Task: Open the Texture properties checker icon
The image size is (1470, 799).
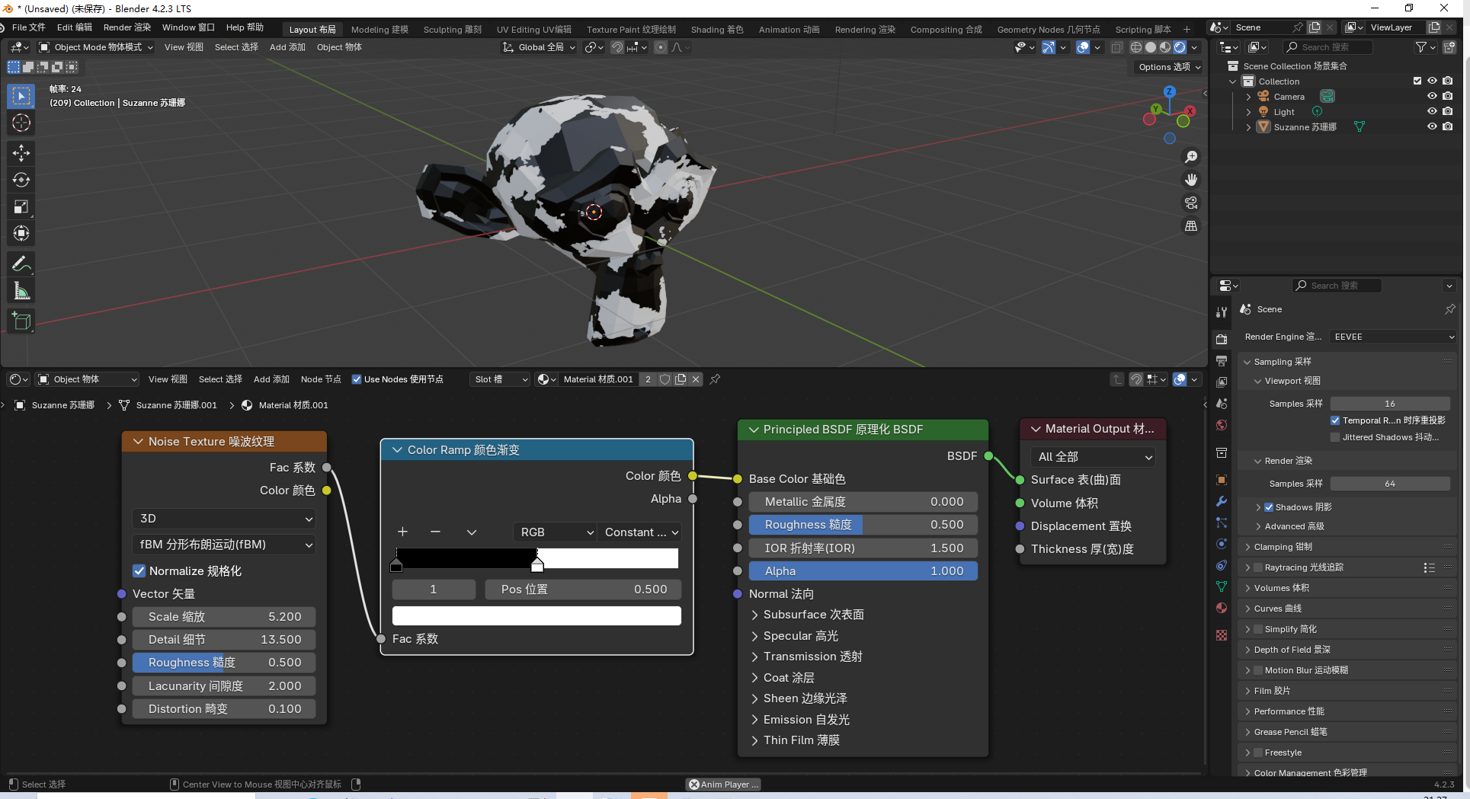Action: click(1222, 635)
